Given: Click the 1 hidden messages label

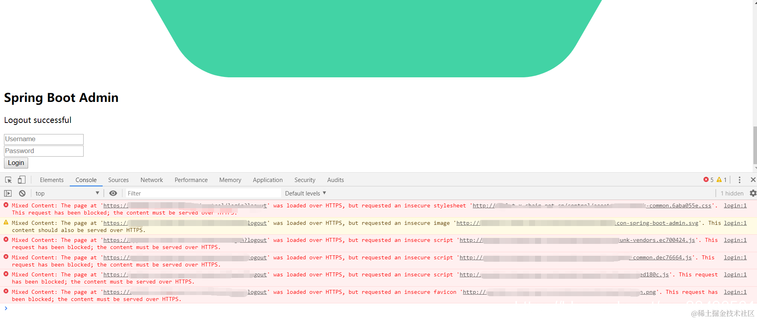Looking at the screenshot, I should [732, 194].
